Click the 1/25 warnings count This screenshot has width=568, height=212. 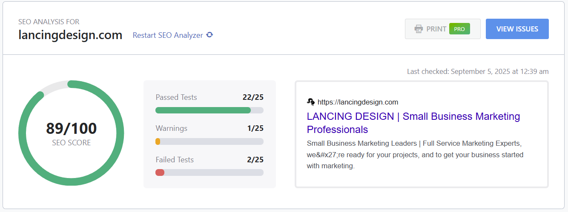click(x=255, y=128)
